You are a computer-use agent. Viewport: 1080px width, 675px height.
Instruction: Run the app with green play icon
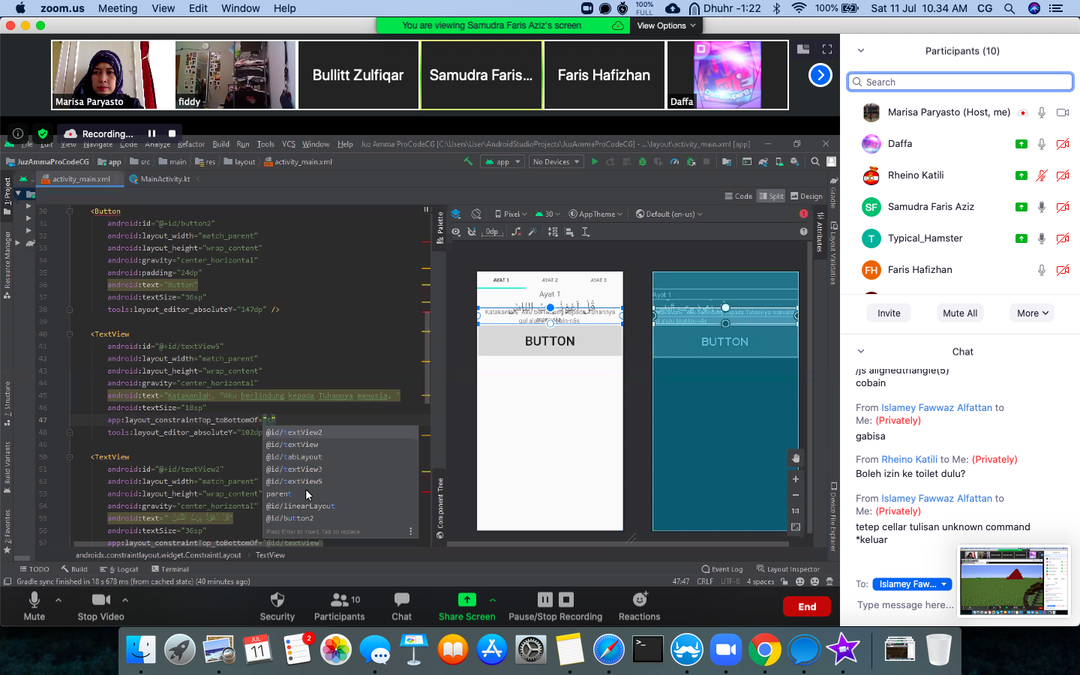click(x=595, y=161)
